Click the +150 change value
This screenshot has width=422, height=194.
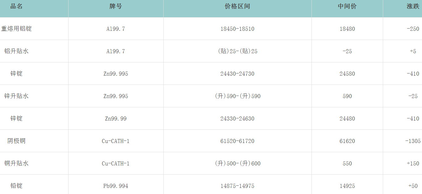coord(413,164)
